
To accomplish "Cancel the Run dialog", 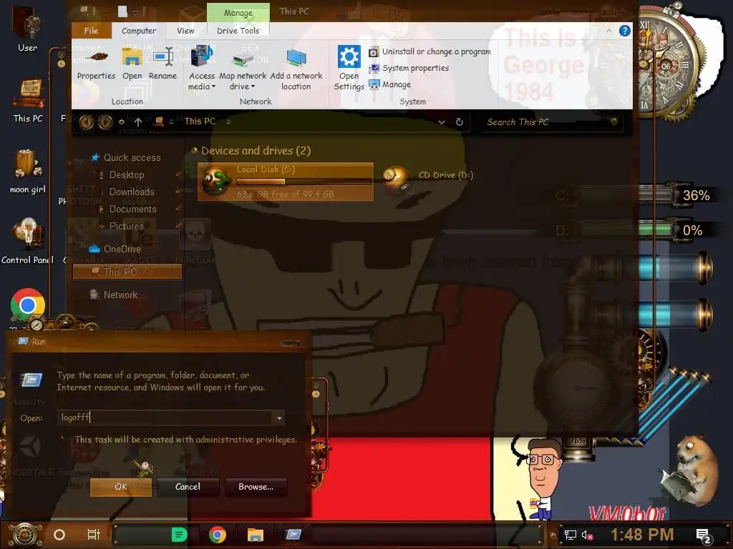I will tap(188, 487).
